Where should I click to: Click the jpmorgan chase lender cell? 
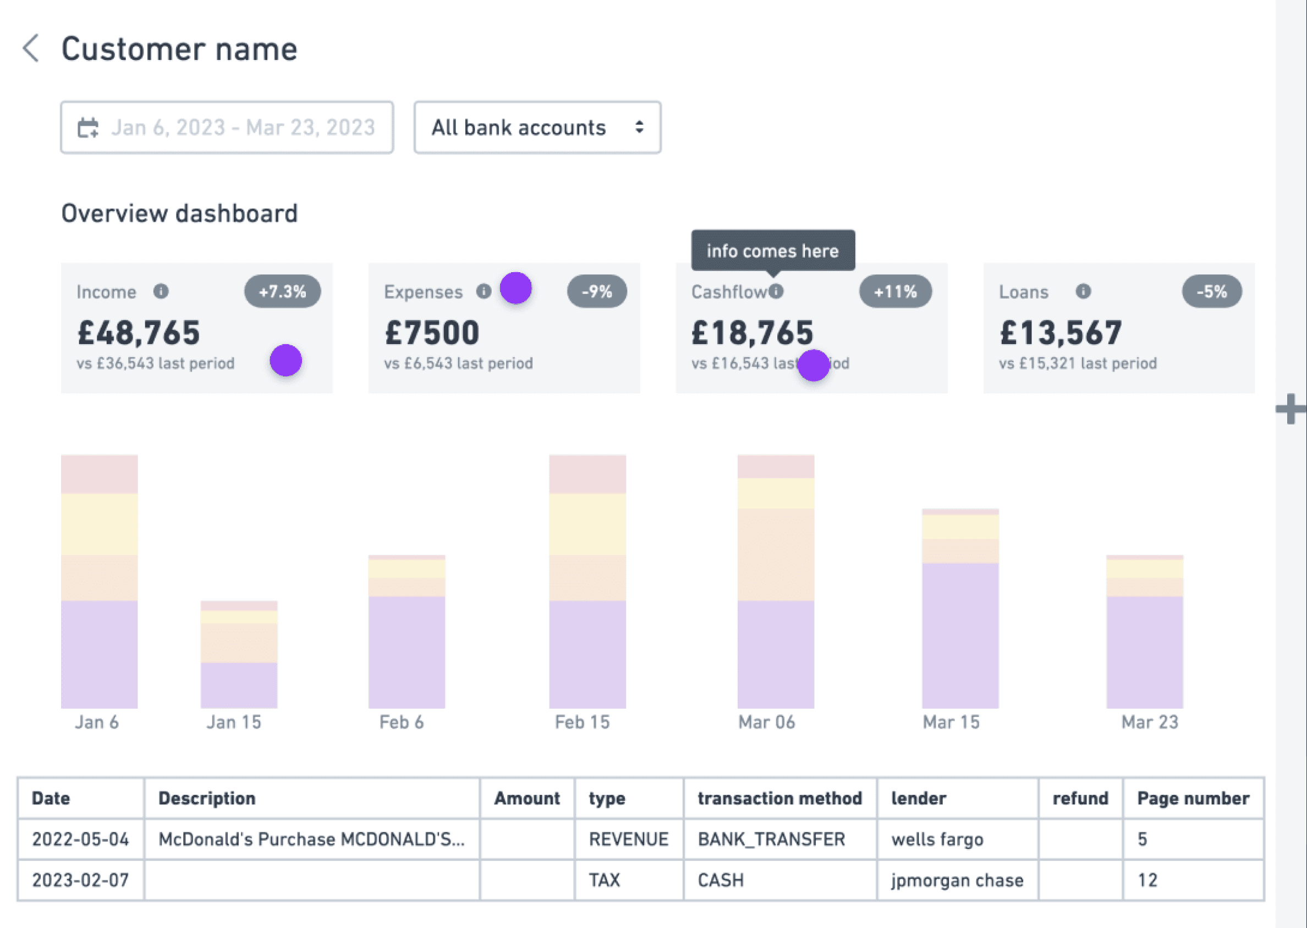pos(957,880)
